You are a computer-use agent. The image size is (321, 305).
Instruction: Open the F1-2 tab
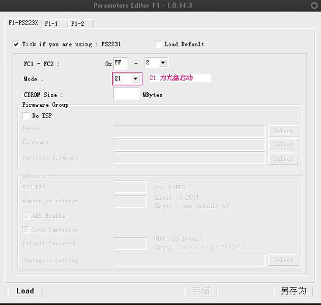[x=81, y=24]
